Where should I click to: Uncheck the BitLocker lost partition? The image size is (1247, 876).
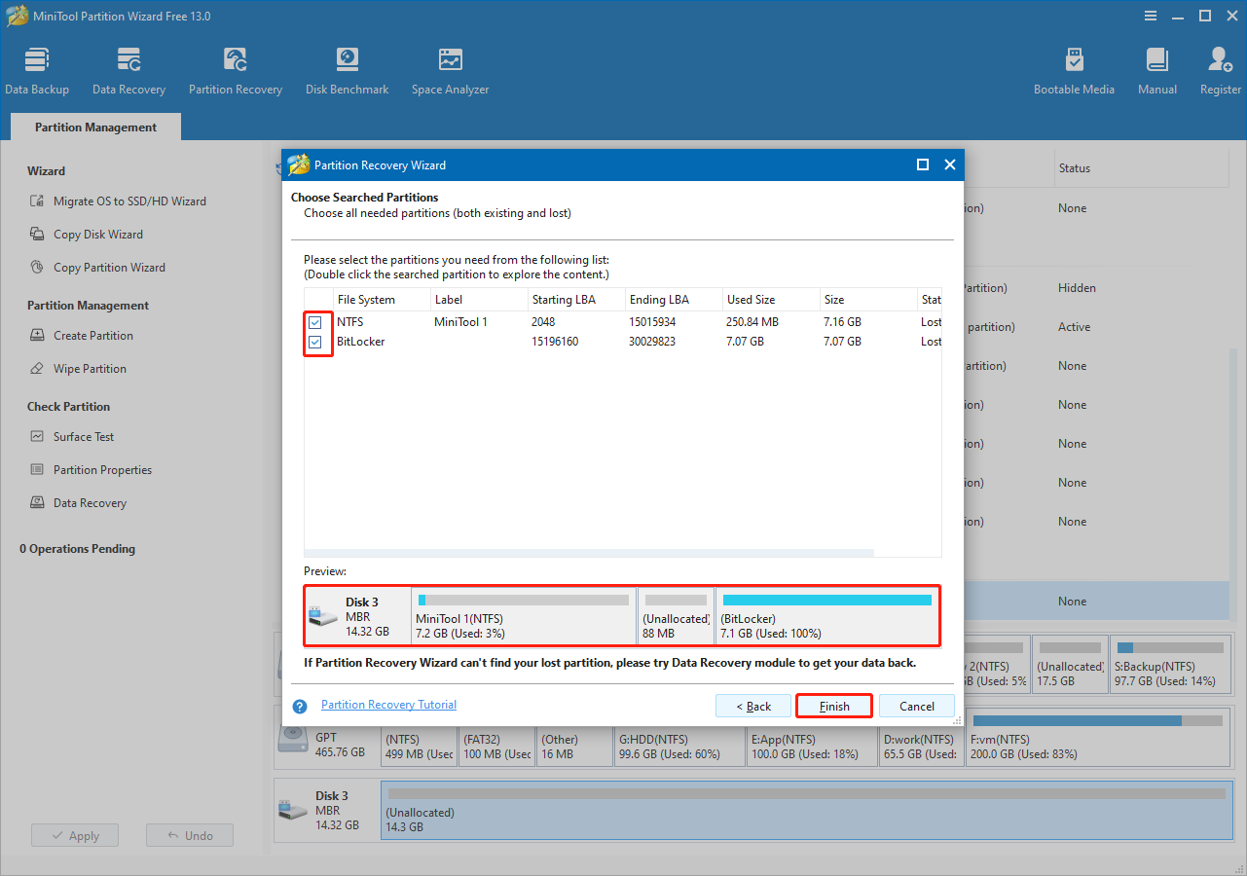pyautogui.click(x=315, y=341)
